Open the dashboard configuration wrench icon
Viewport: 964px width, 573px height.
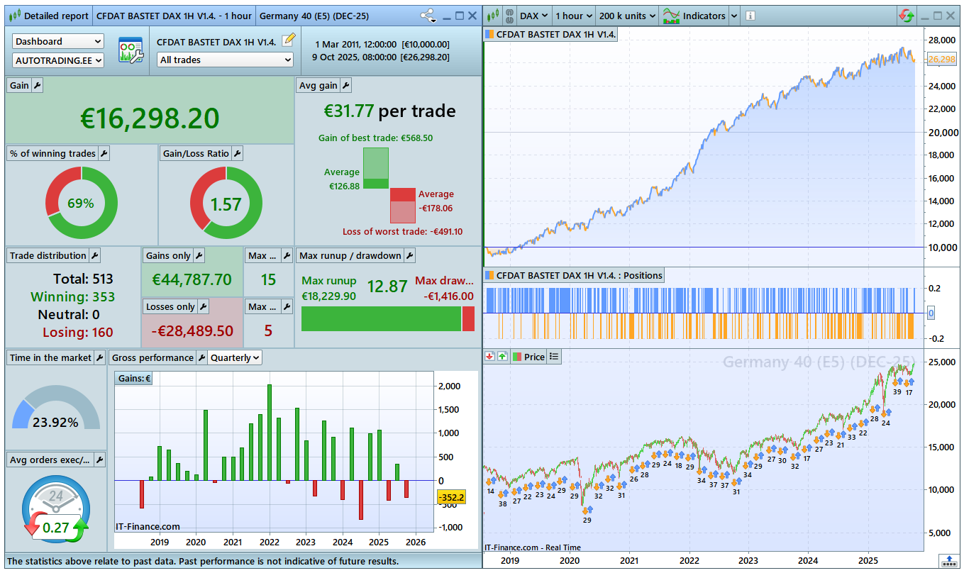(x=130, y=50)
